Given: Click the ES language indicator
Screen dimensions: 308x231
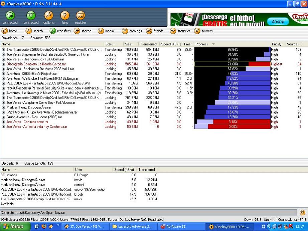Looking at the screenshot, I should (263, 227).
